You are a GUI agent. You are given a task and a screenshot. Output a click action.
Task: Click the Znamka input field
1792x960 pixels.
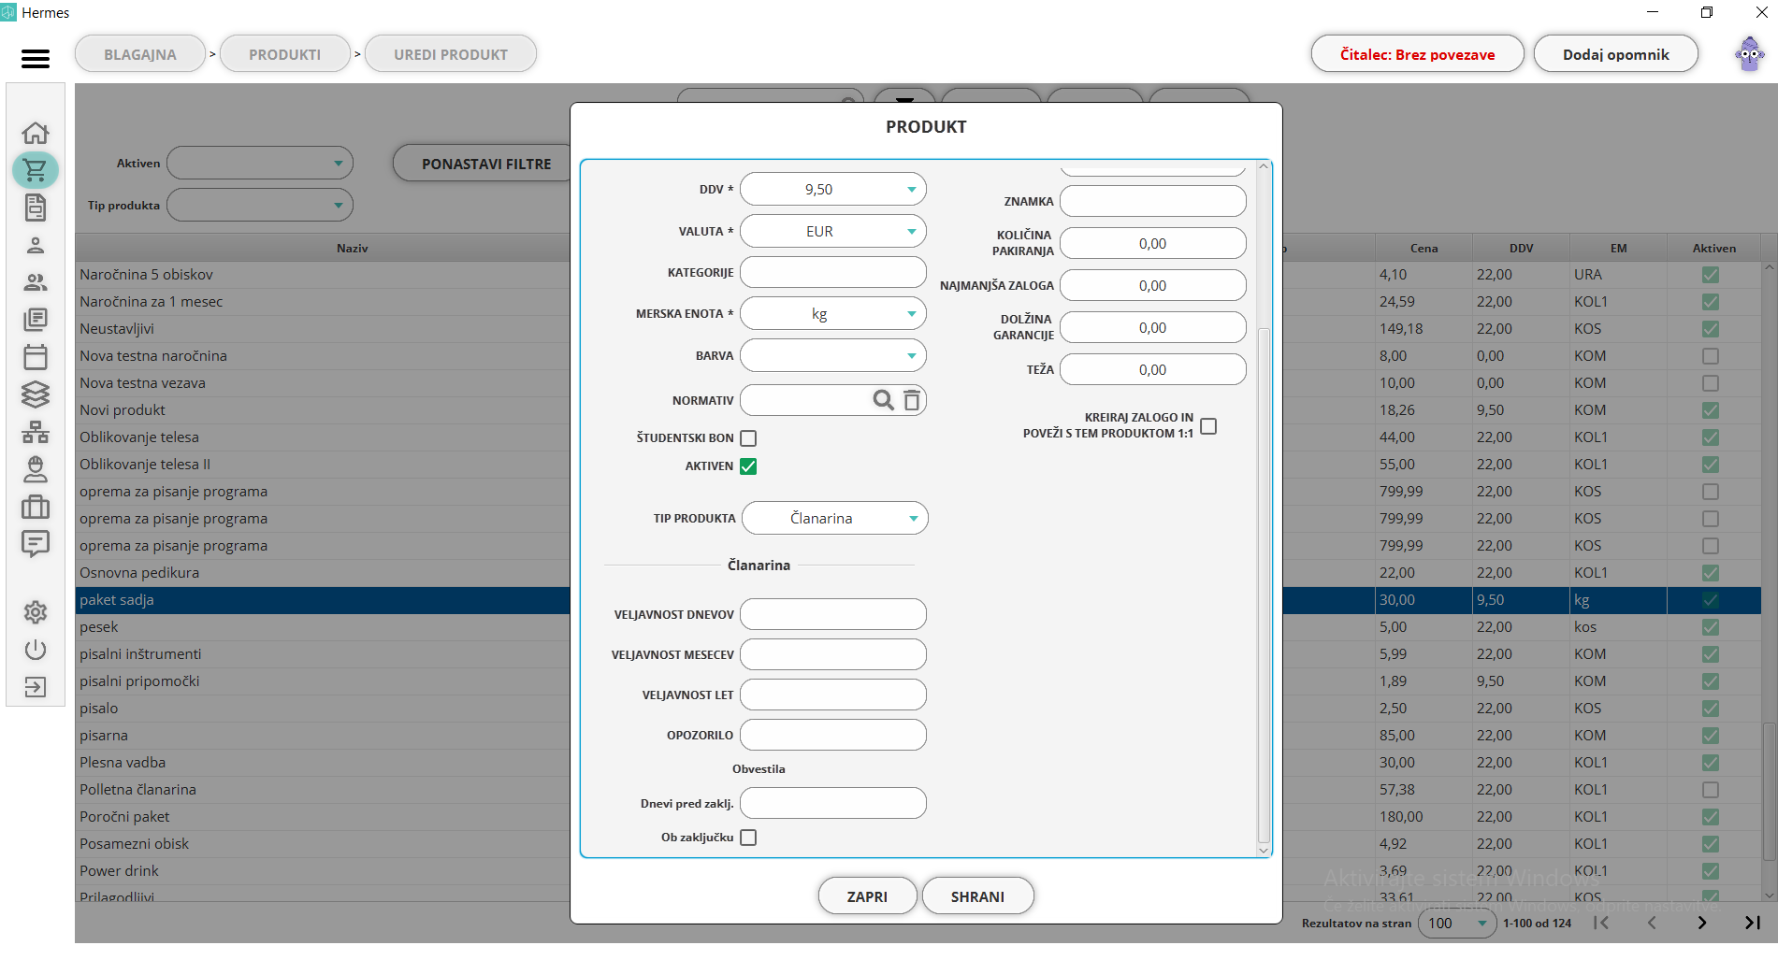(x=1152, y=201)
